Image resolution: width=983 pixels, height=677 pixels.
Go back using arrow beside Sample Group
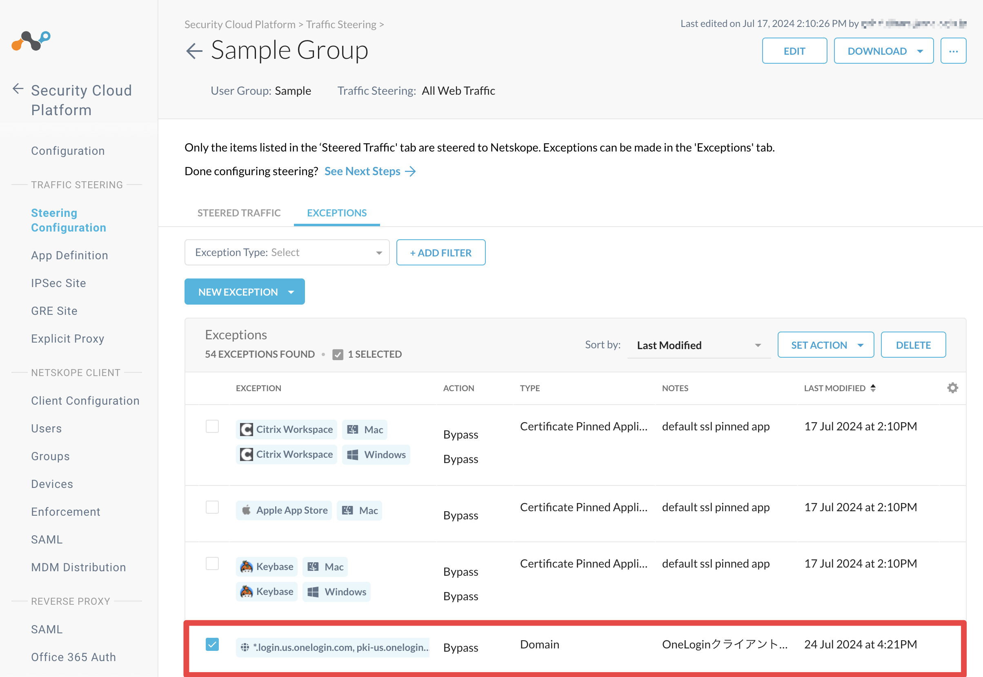pos(194,51)
